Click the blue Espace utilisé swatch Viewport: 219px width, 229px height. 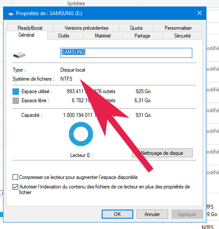[x=16, y=91]
